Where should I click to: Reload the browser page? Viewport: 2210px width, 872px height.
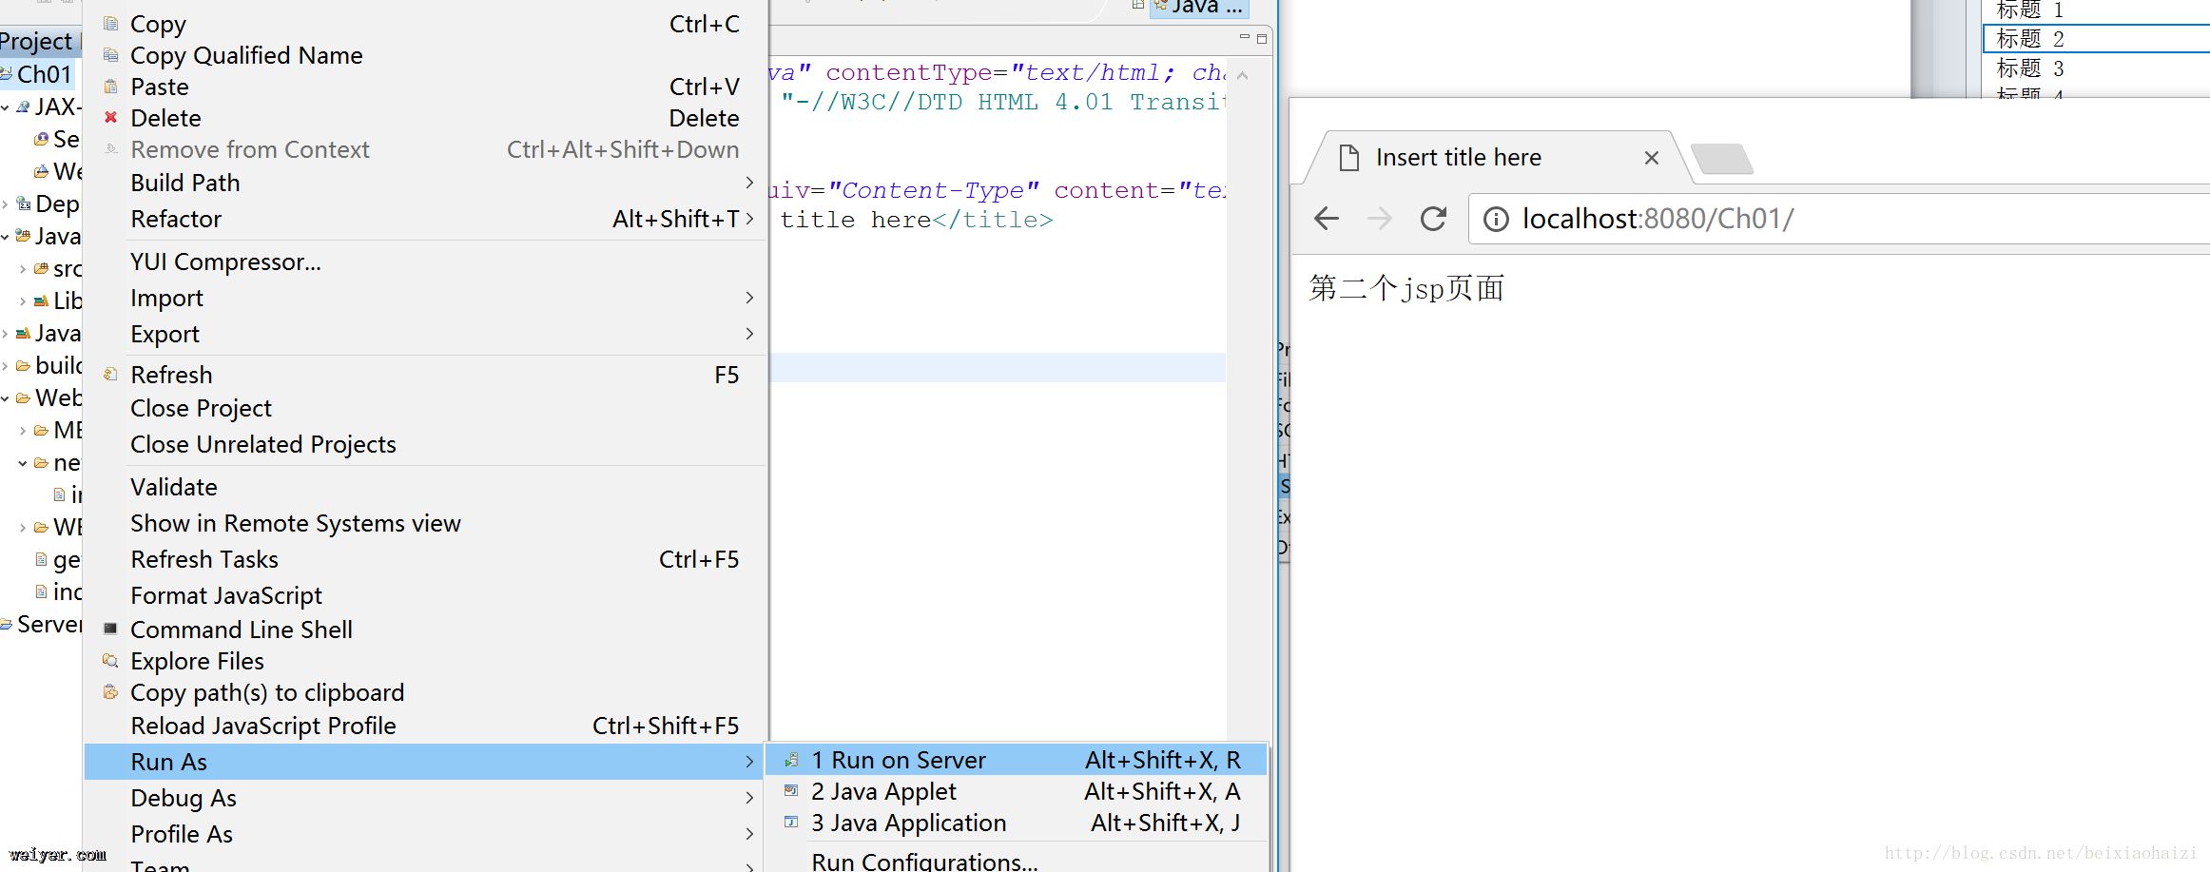pos(1433,219)
